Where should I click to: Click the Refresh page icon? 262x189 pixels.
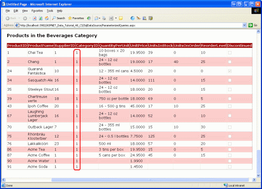[40, 19]
